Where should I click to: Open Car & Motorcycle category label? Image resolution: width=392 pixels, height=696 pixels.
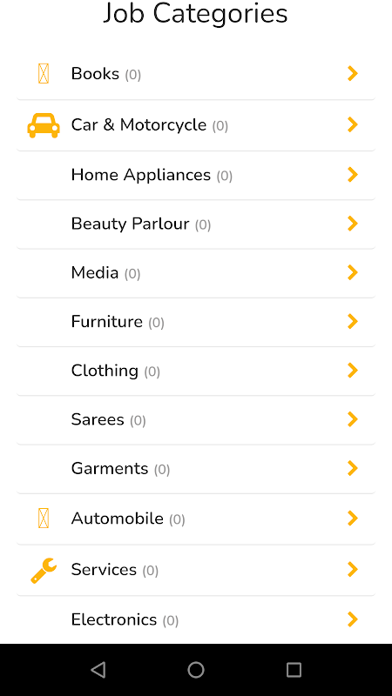pyautogui.click(x=139, y=124)
